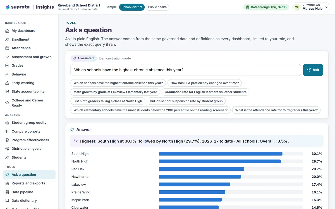The height and width of the screenshot is (209, 335).
Task: Click the Highest: South High summary banner
Action: [x=197, y=141]
